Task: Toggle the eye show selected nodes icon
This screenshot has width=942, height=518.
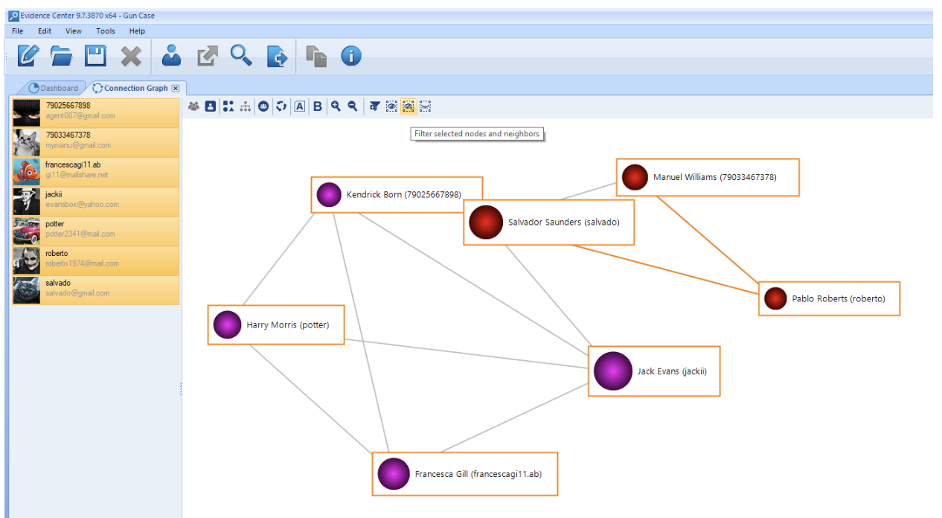Action: pyautogui.click(x=392, y=106)
